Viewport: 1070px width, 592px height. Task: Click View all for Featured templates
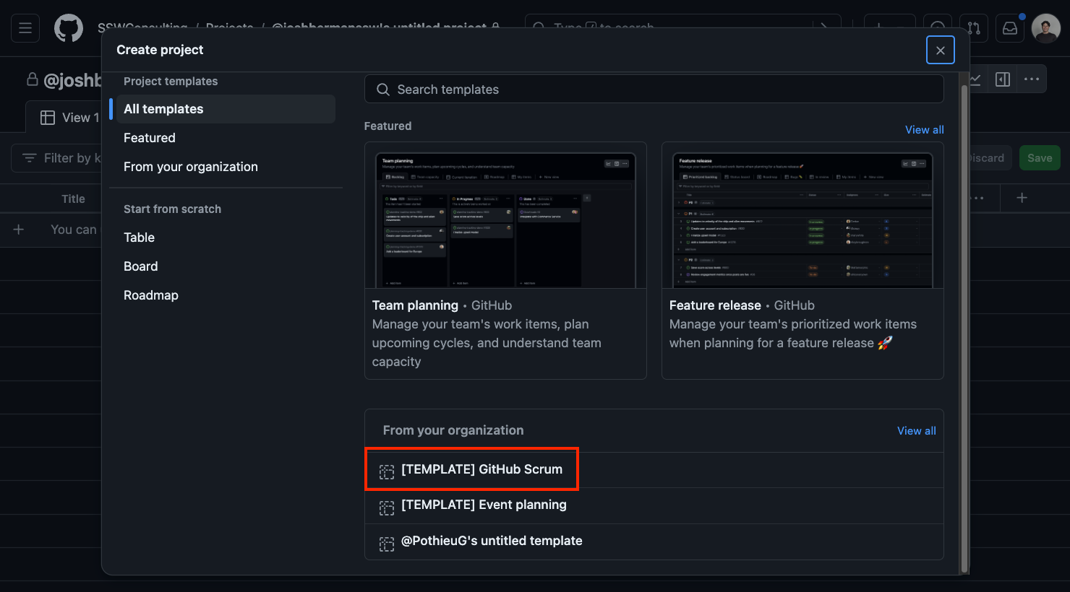[x=924, y=130]
